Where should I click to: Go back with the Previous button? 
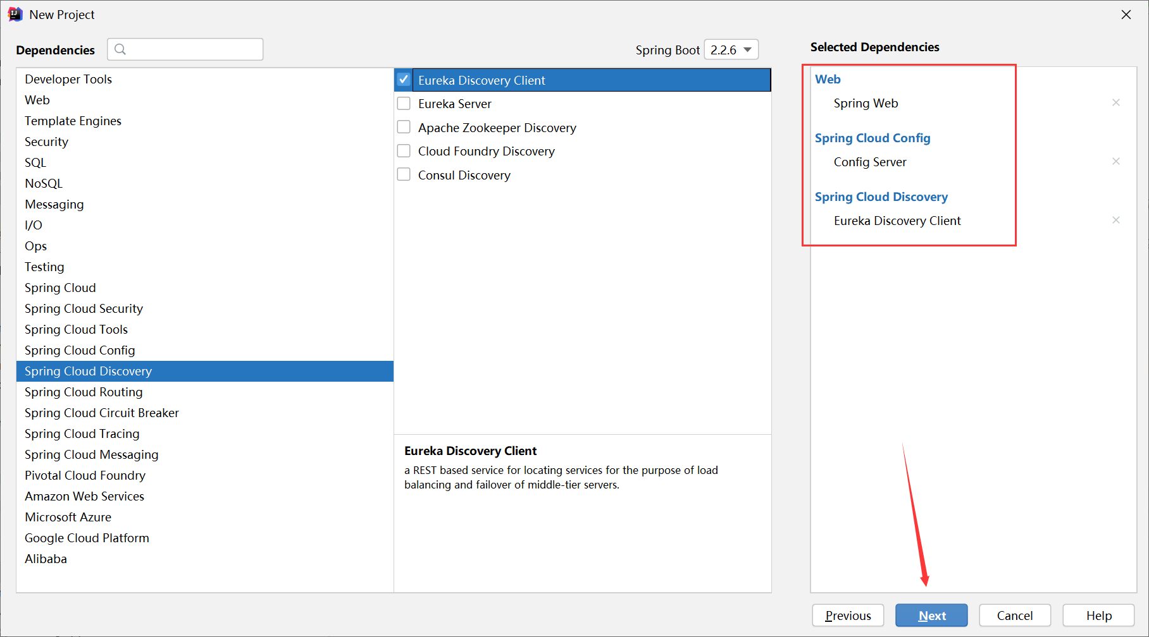(848, 616)
